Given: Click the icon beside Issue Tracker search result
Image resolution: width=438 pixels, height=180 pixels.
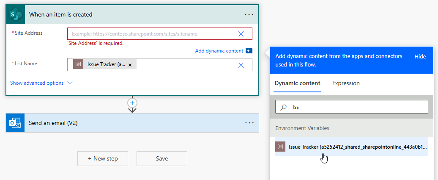Looking at the screenshot, I should point(280,147).
